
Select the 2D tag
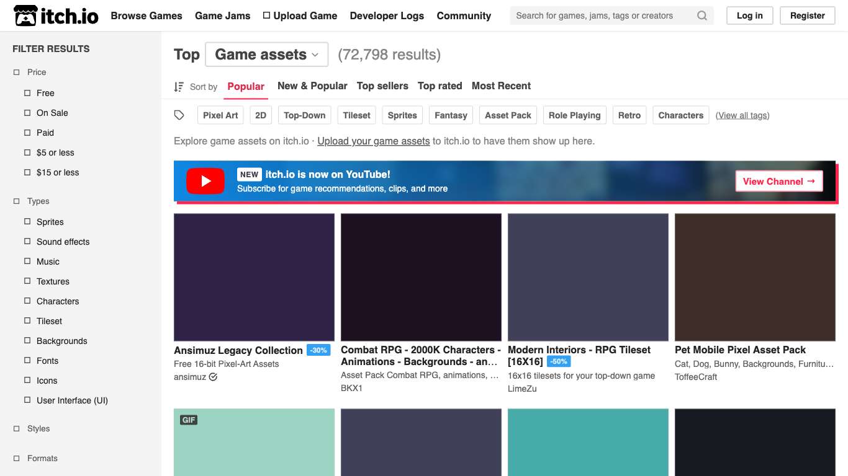click(261, 115)
